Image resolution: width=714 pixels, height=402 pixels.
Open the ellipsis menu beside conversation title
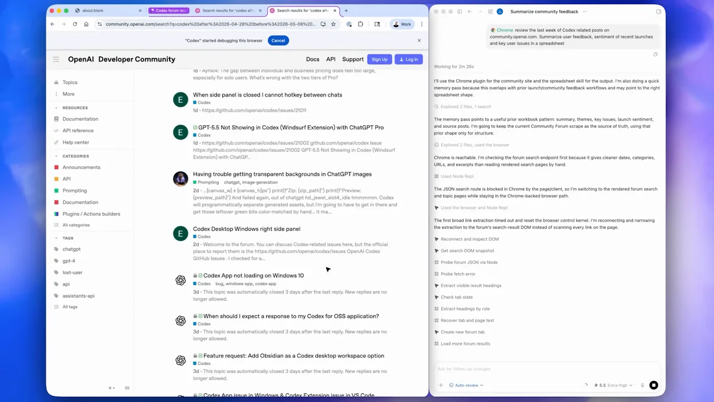coord(585,11)
